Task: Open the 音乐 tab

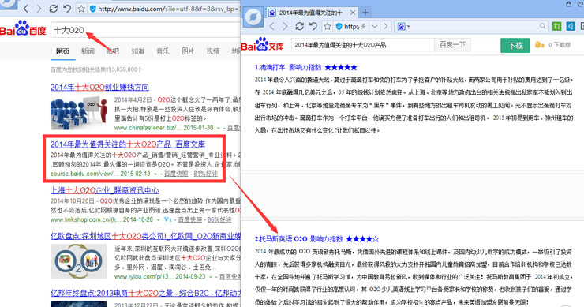Action: click(x=163, y=51)
